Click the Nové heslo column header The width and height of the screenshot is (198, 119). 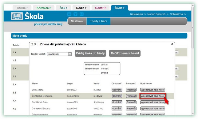click(146, 84)
